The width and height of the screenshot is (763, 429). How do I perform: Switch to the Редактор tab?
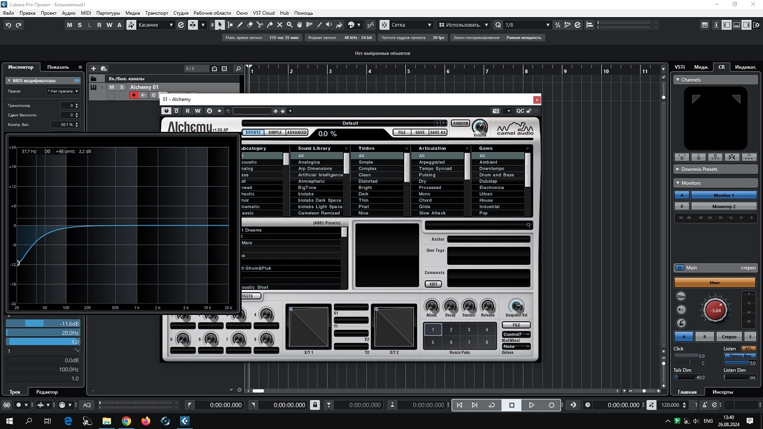click(x=47, y=392)
